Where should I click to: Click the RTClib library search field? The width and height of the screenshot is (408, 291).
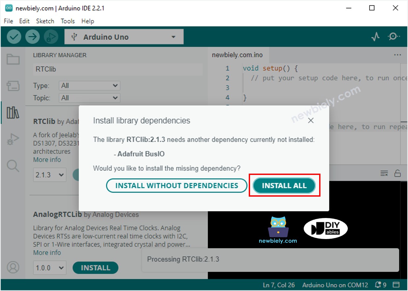click(x=117, y=69)
